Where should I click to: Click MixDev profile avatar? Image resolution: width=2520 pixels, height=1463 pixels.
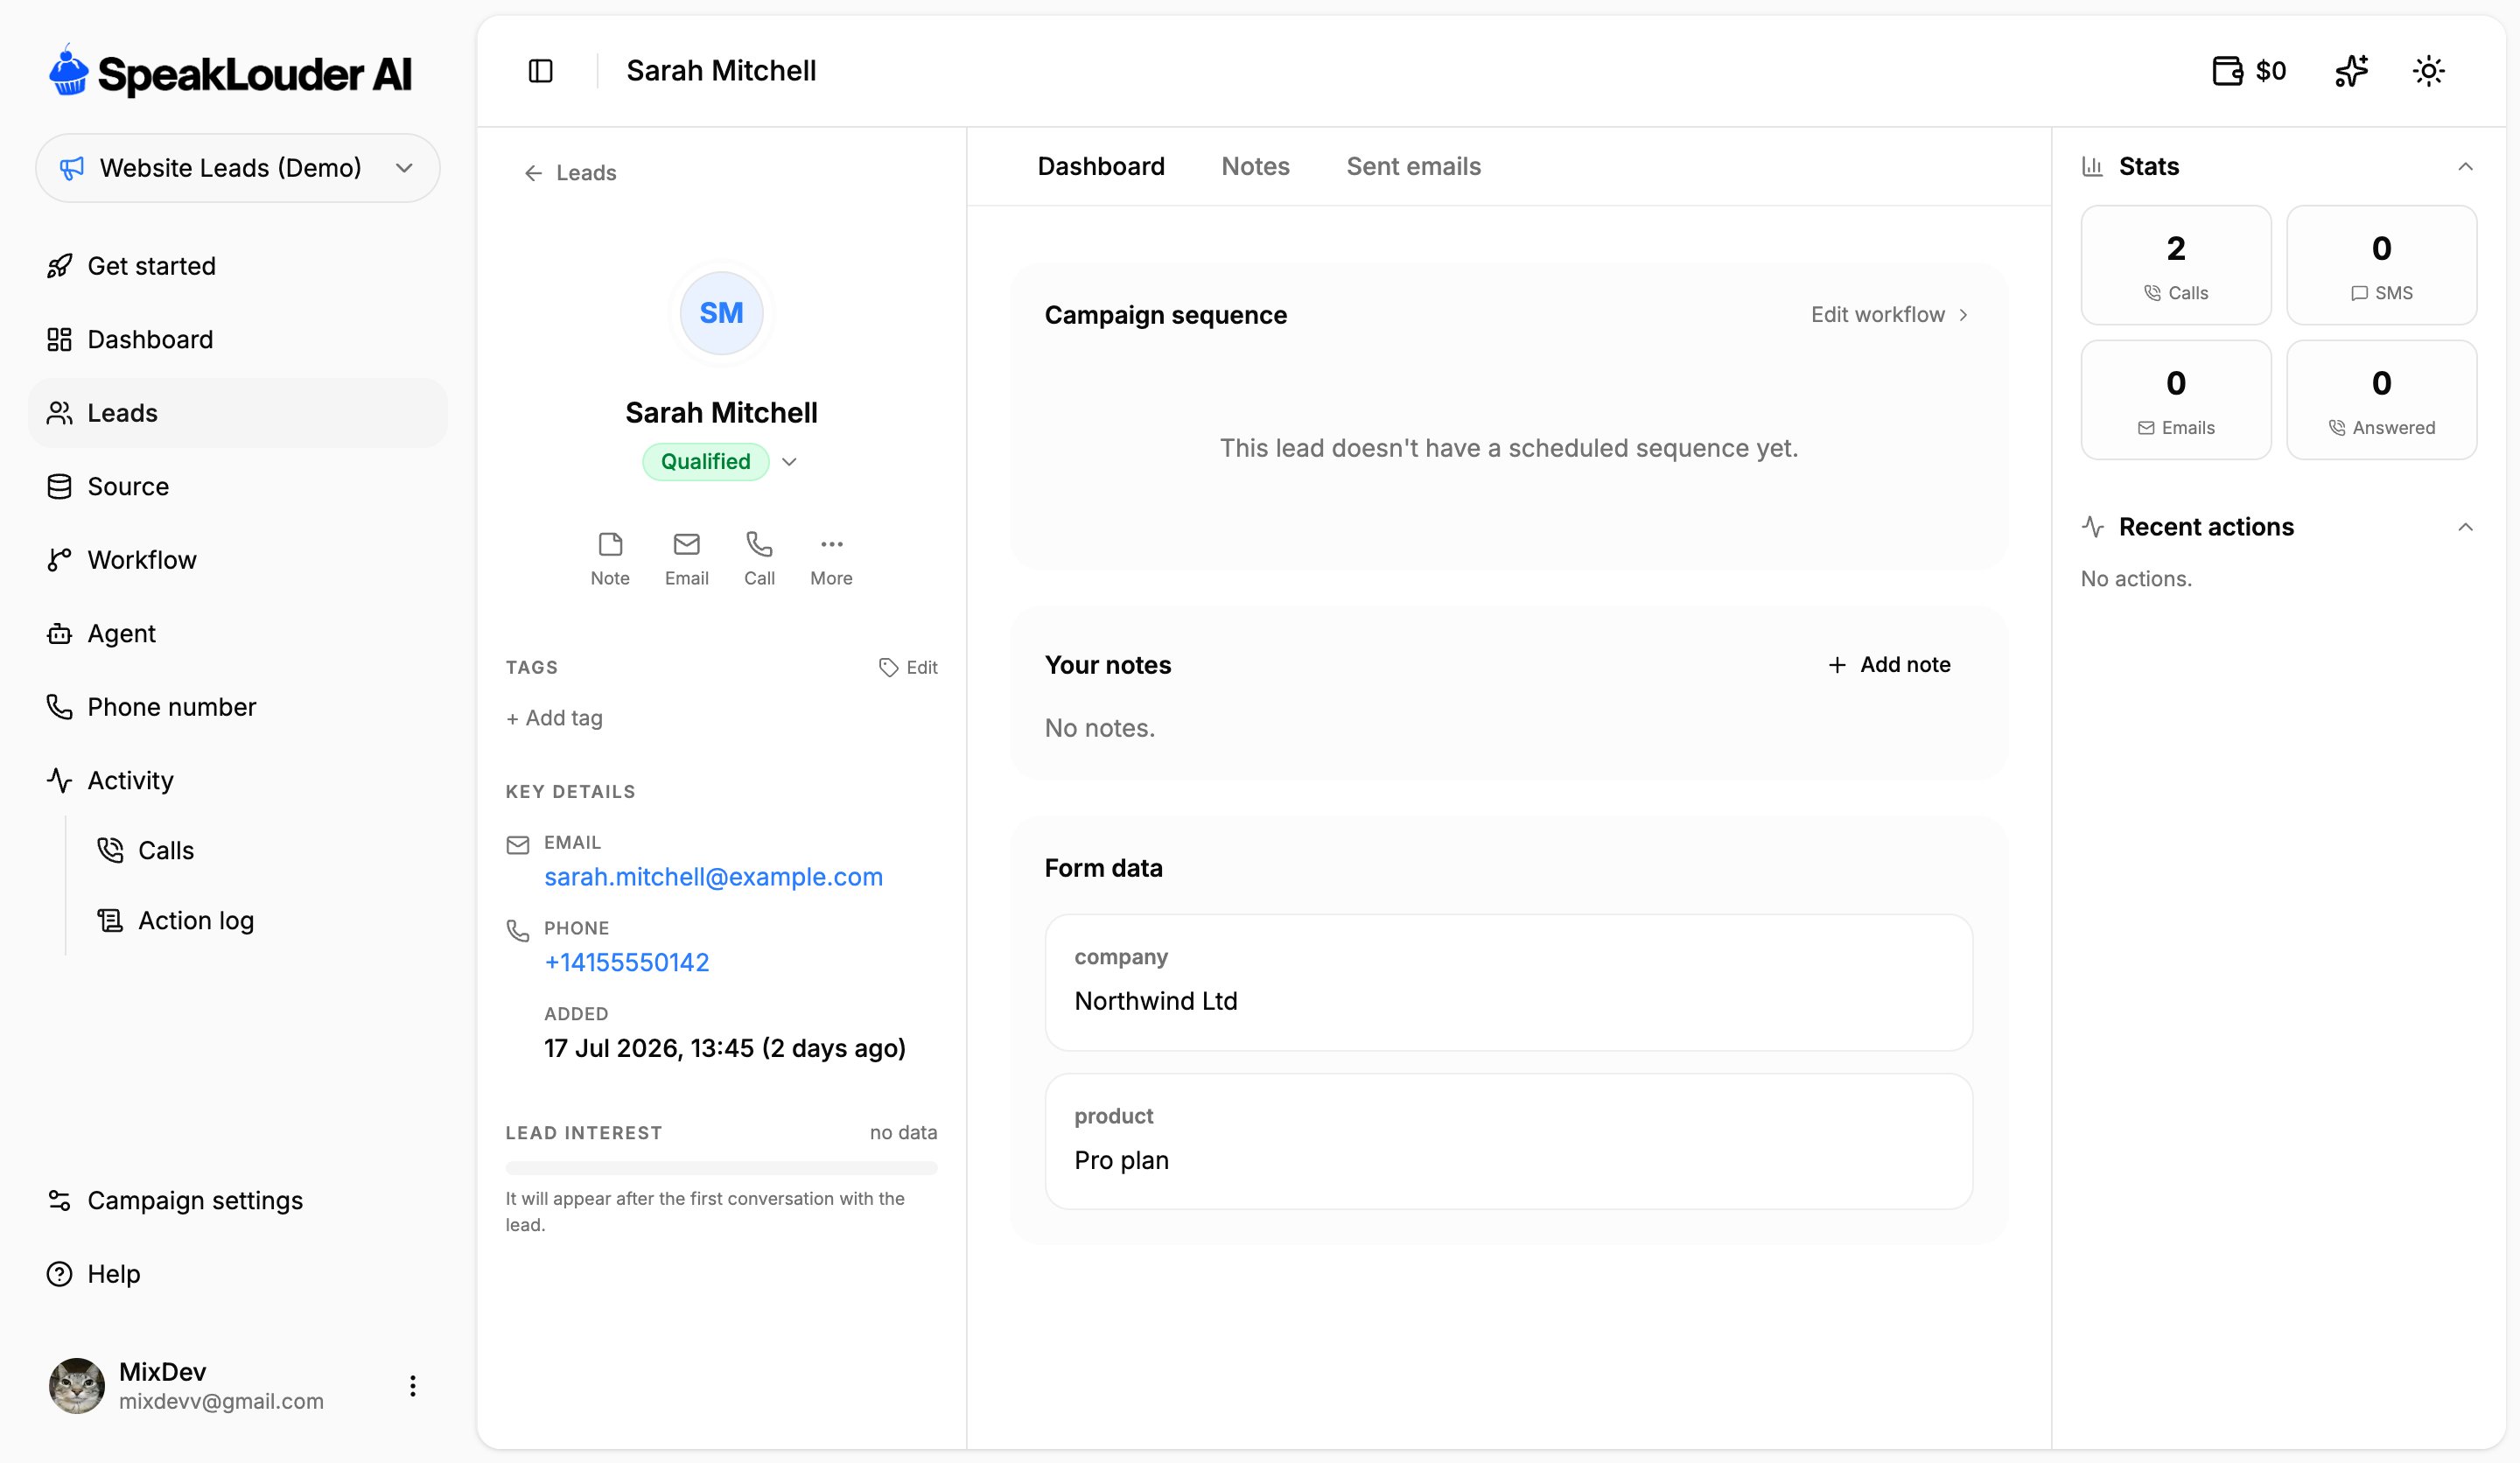[77, 1386]
